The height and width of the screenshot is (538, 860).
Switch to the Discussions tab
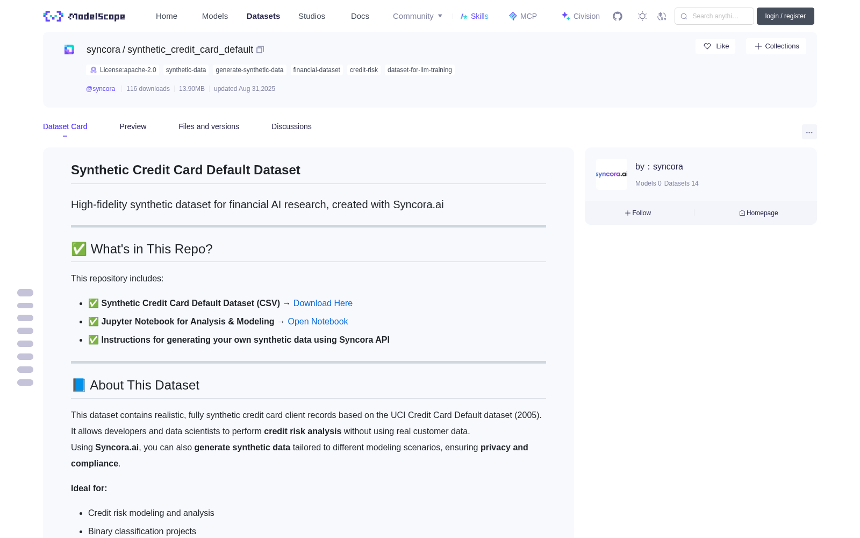291,126
